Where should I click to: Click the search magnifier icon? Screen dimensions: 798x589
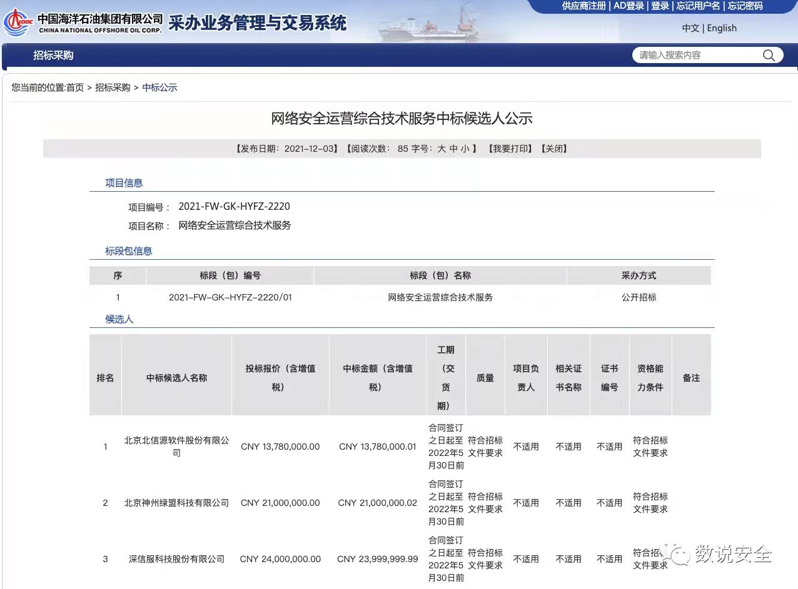pos(769,56)
